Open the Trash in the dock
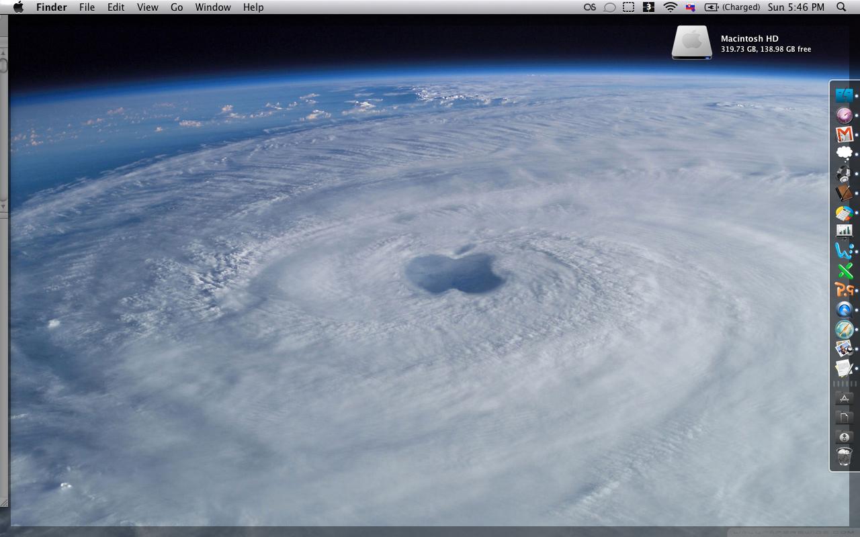Viewport: 860px width, 537px height. (845, 457)
